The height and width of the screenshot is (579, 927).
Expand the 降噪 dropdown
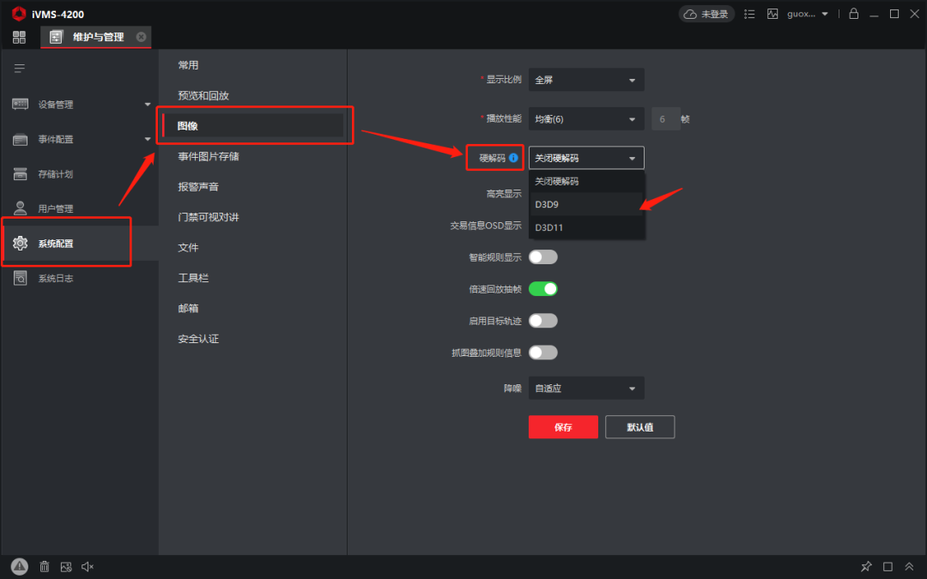click(586, 389)
